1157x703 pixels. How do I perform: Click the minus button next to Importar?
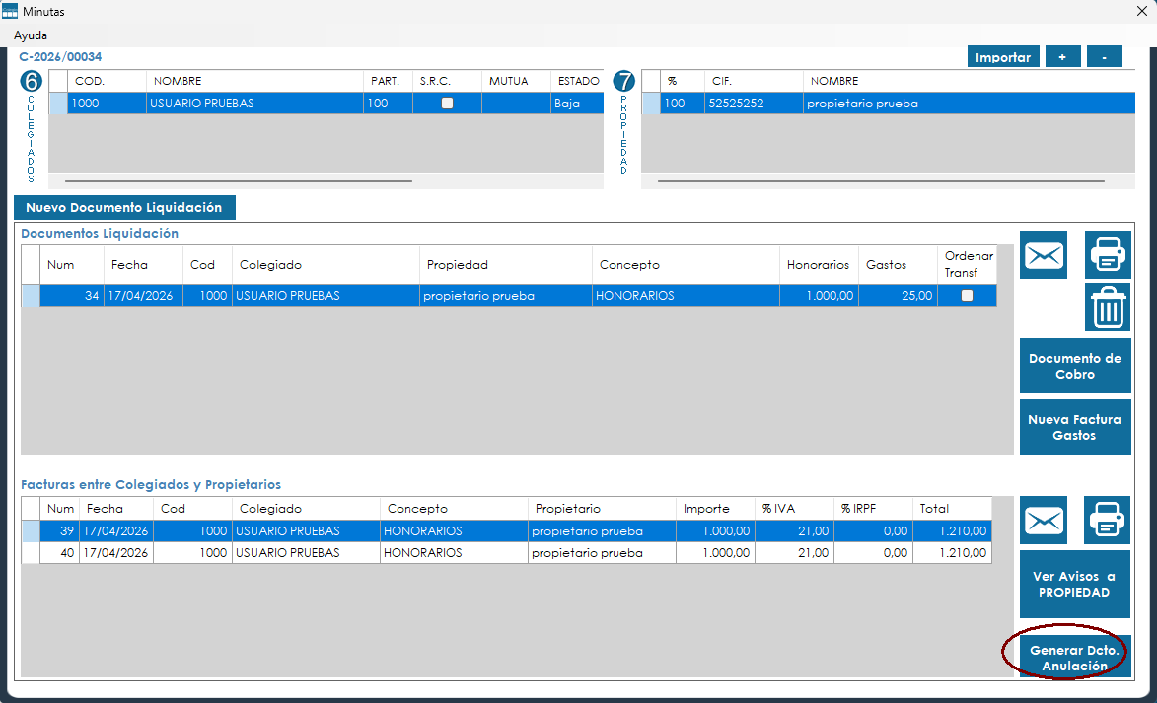1105,57
